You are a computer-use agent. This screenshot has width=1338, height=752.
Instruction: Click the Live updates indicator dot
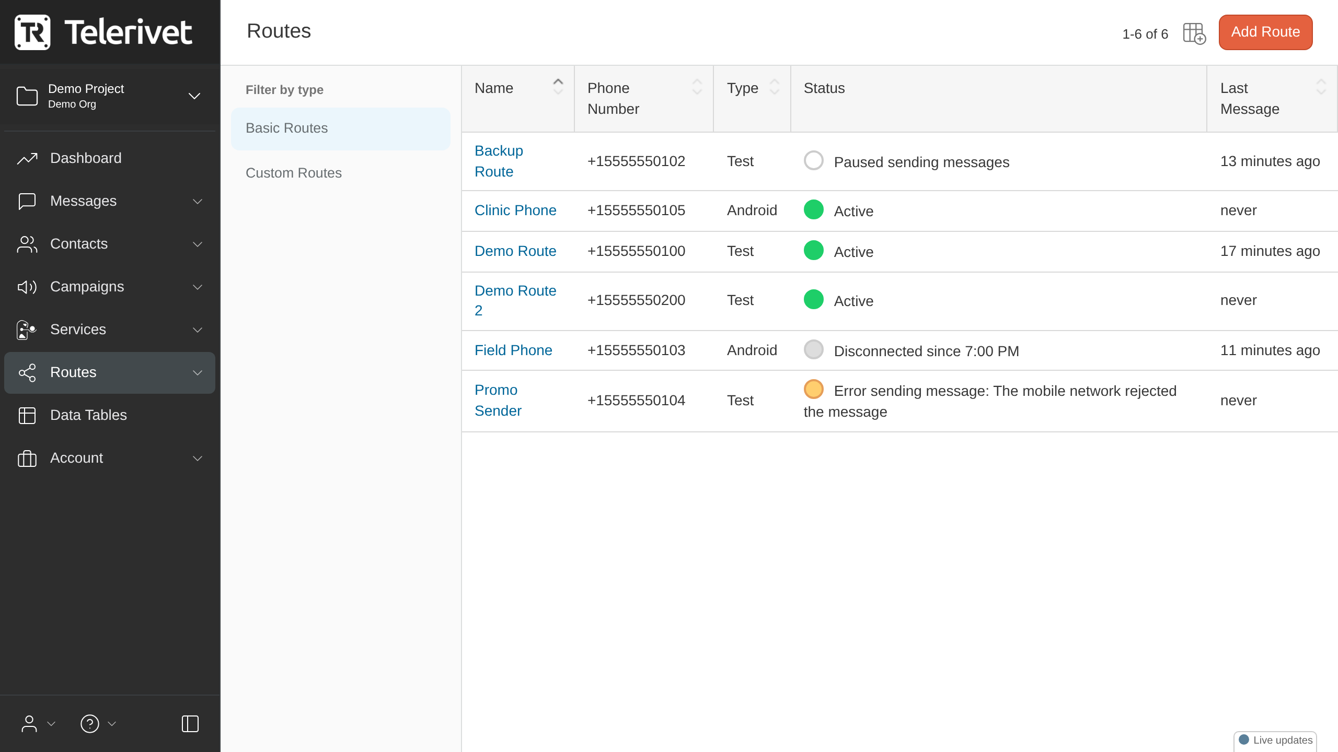1244,739
